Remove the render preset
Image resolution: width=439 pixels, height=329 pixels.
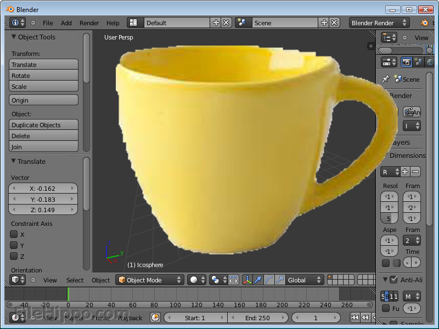(x=415, y=172)
